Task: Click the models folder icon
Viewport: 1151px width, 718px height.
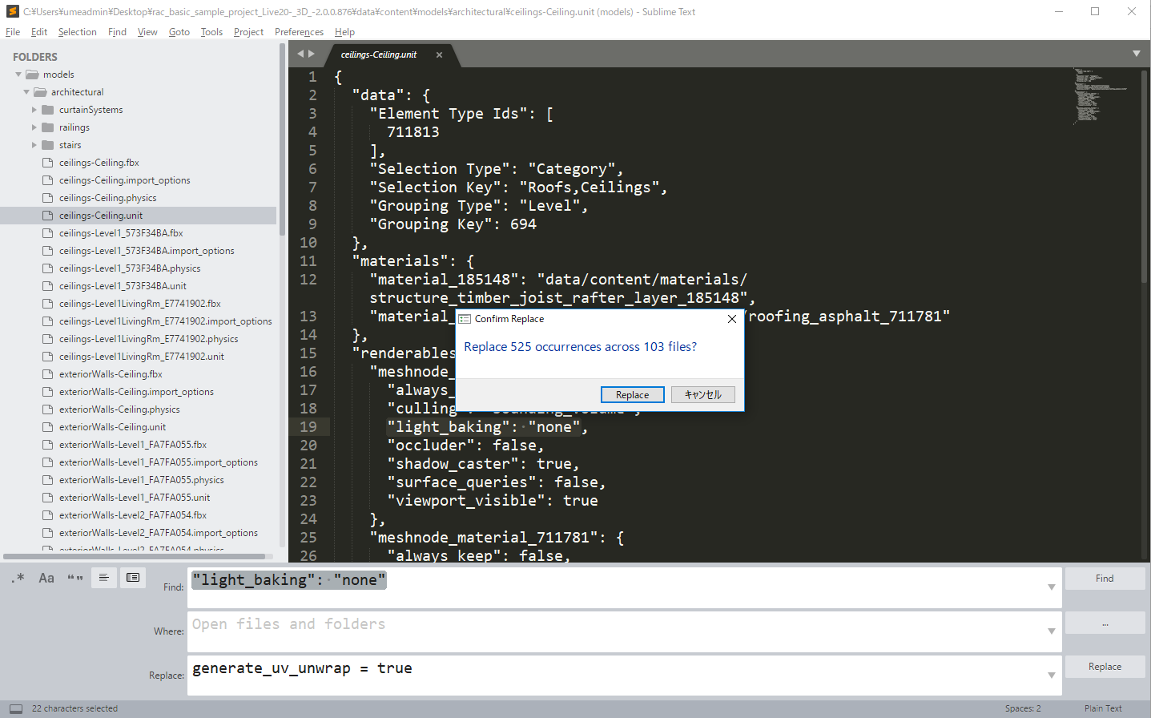Action: [32, 75]
